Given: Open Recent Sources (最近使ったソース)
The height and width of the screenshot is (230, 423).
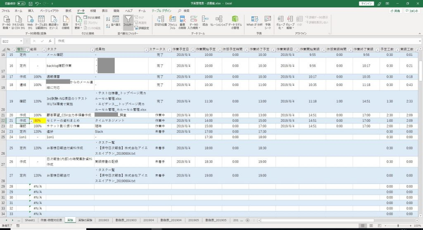Looking at the screenshot, I should pos(54,23).
